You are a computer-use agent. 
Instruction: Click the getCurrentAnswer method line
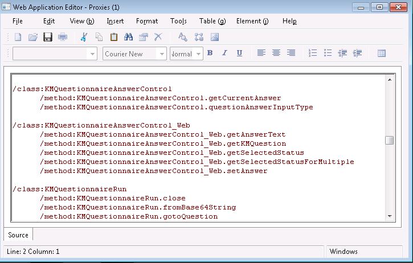pos(161,98)
